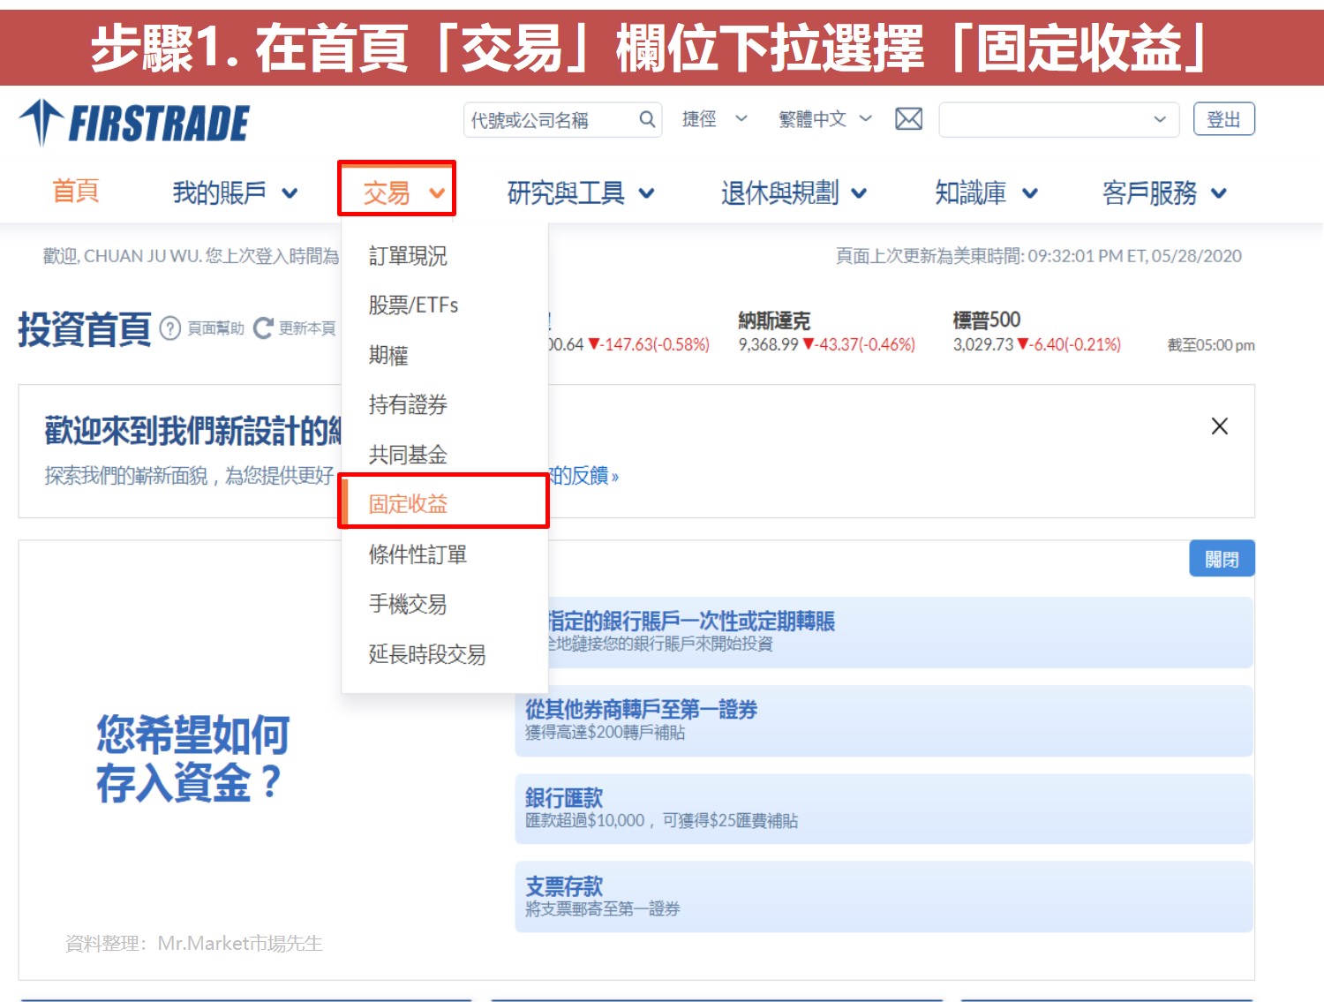Image resolution: width=1324 pixels, height=1002 pixels.
Task: Open the mail envelope icon
Action: click(x=908, y=119)
